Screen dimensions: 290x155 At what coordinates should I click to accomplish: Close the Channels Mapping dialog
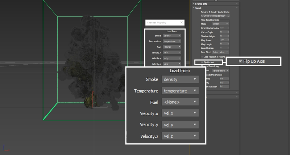[182, 22]
